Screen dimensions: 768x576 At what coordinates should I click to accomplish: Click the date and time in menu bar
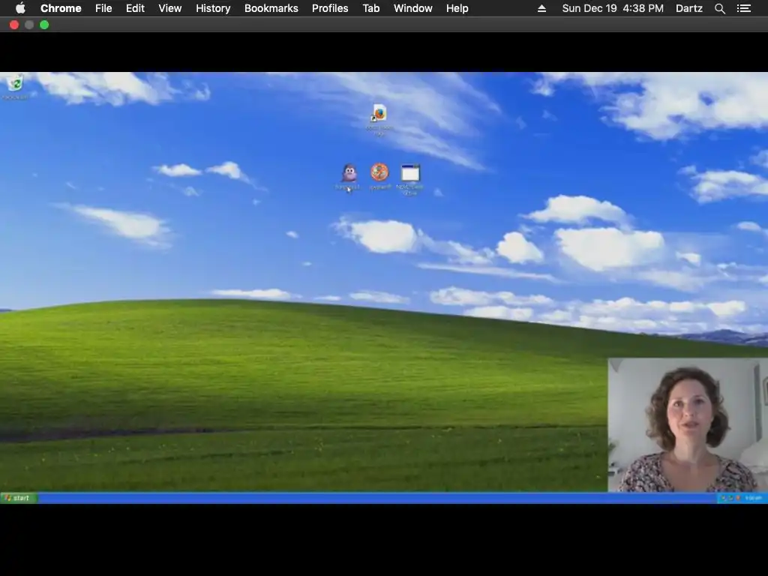[x=613, y=8]
